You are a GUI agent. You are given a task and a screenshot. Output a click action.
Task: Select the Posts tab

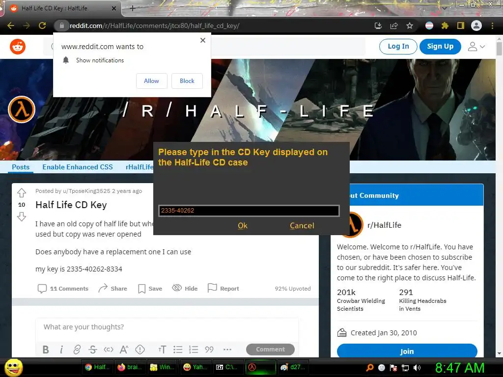(x=21, y=167)
